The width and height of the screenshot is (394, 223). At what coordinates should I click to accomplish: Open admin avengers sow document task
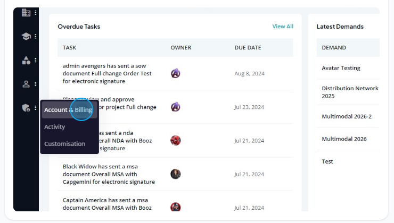tap(100, 73)
